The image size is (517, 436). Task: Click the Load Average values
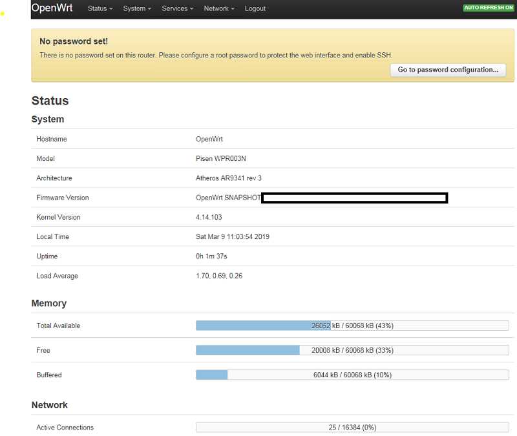(219, 276)
